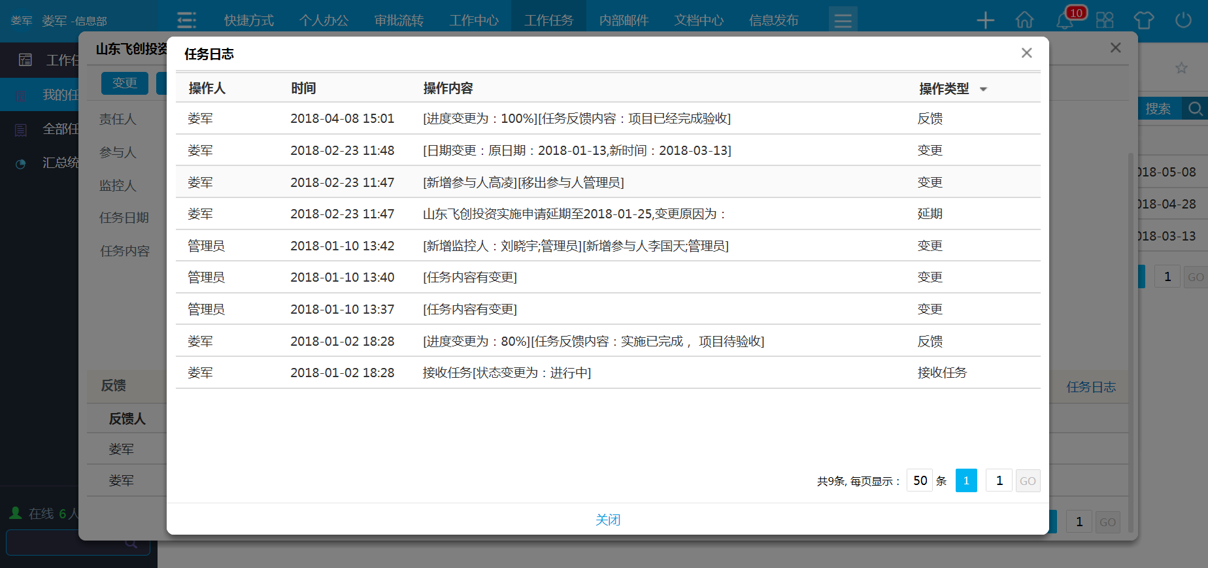The width and height of the screenshot is (1208, 568).
Task: Open the theme shirt icon
Action: pyautogui.click(x=1144, y=20)
